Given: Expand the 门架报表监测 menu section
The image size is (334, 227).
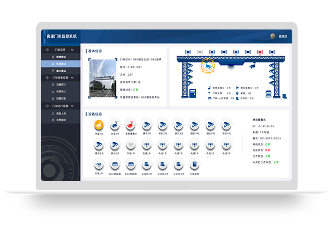Looking at the screenshot, I should coord(60,78).
